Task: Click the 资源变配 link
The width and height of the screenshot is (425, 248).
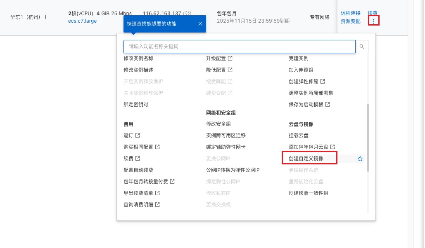Action: (351, 21)
